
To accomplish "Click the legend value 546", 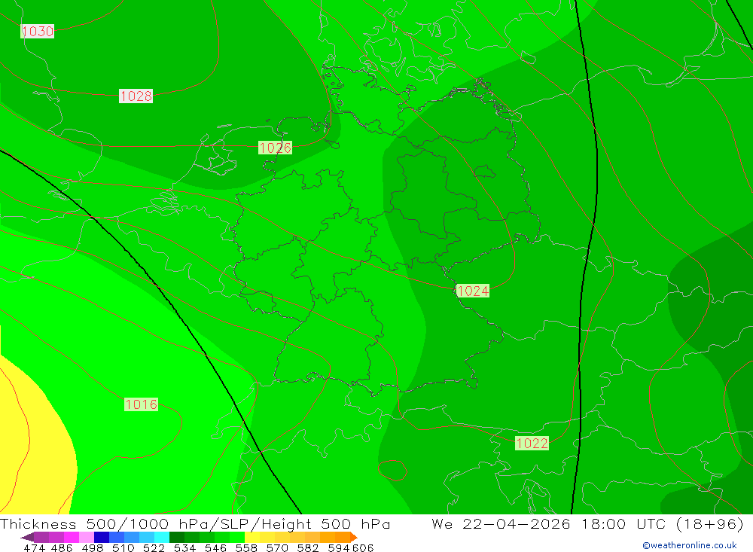I will tap(215, 547).
